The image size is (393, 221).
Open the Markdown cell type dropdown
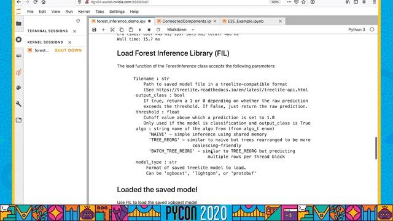(181, 29)
